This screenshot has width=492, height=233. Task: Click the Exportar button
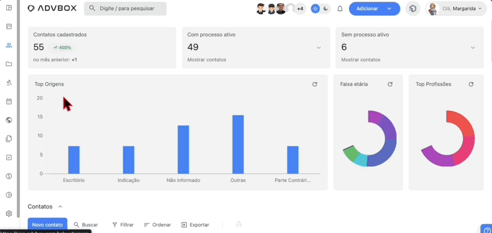pyautogui.click(x=195, y=224)
